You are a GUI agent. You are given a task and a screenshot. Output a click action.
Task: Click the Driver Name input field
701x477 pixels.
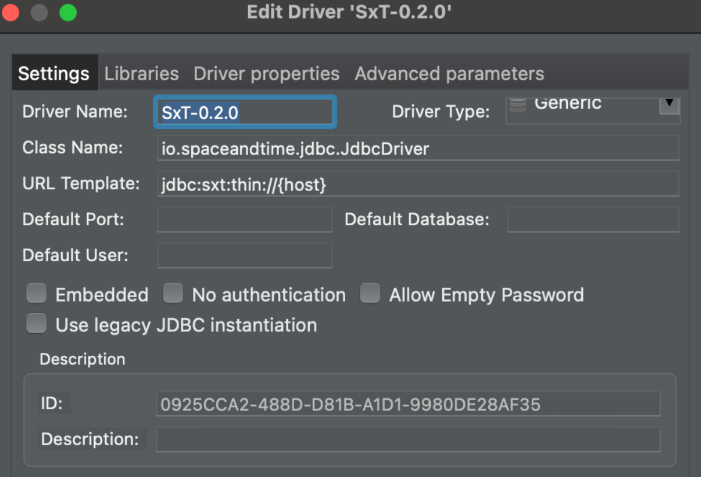(245, 112)
